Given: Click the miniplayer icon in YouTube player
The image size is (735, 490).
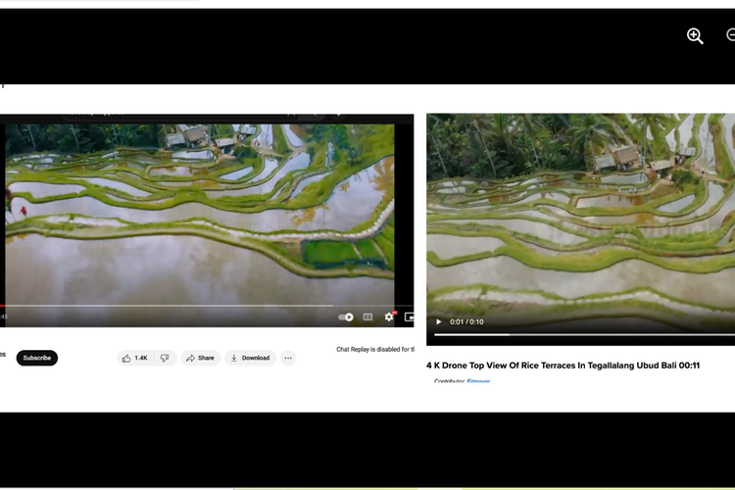Looking at the screenshot, I should tap(410, 317).
